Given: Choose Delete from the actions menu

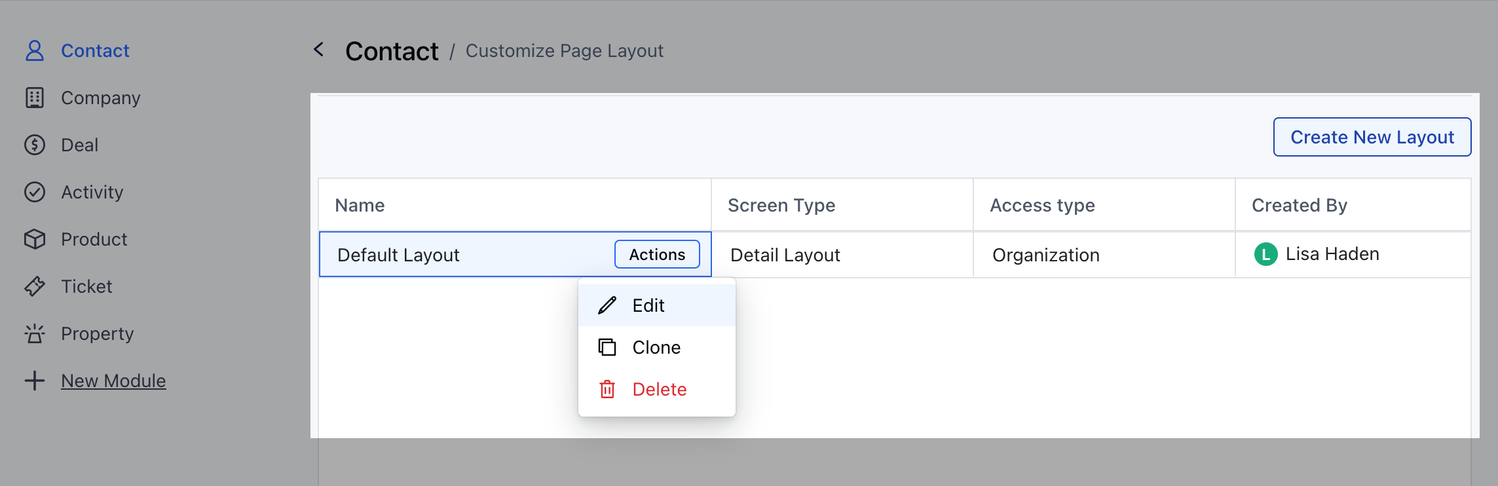Looking at the screenshot, I should click(x=657, y=389).
